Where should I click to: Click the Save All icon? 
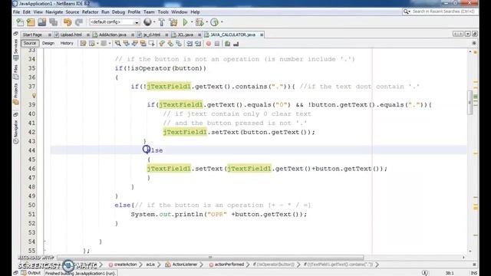point(53,22)
